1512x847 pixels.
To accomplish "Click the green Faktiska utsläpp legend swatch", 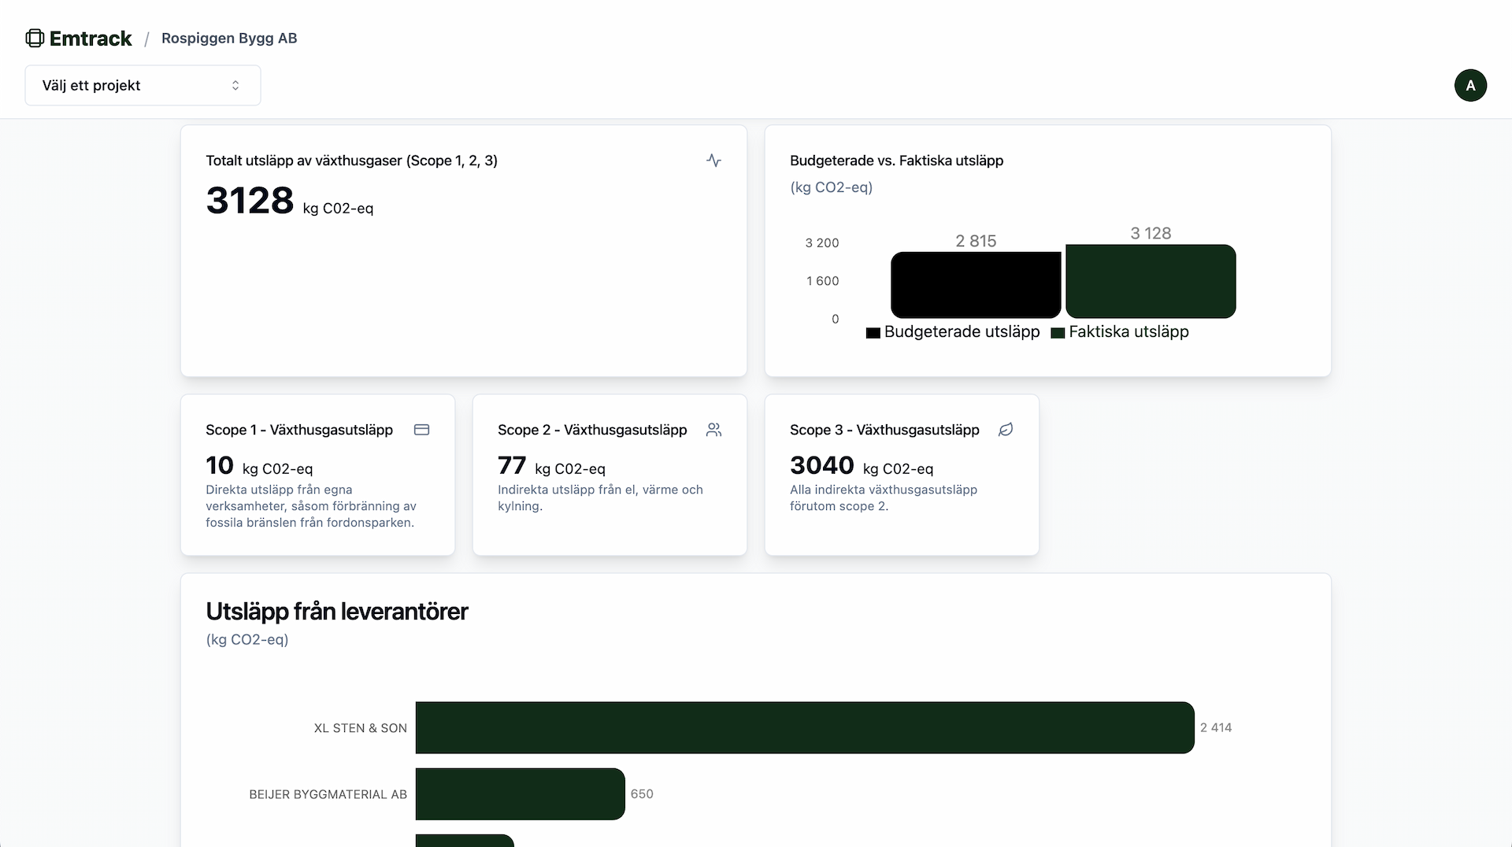I will click(1058, 333).
